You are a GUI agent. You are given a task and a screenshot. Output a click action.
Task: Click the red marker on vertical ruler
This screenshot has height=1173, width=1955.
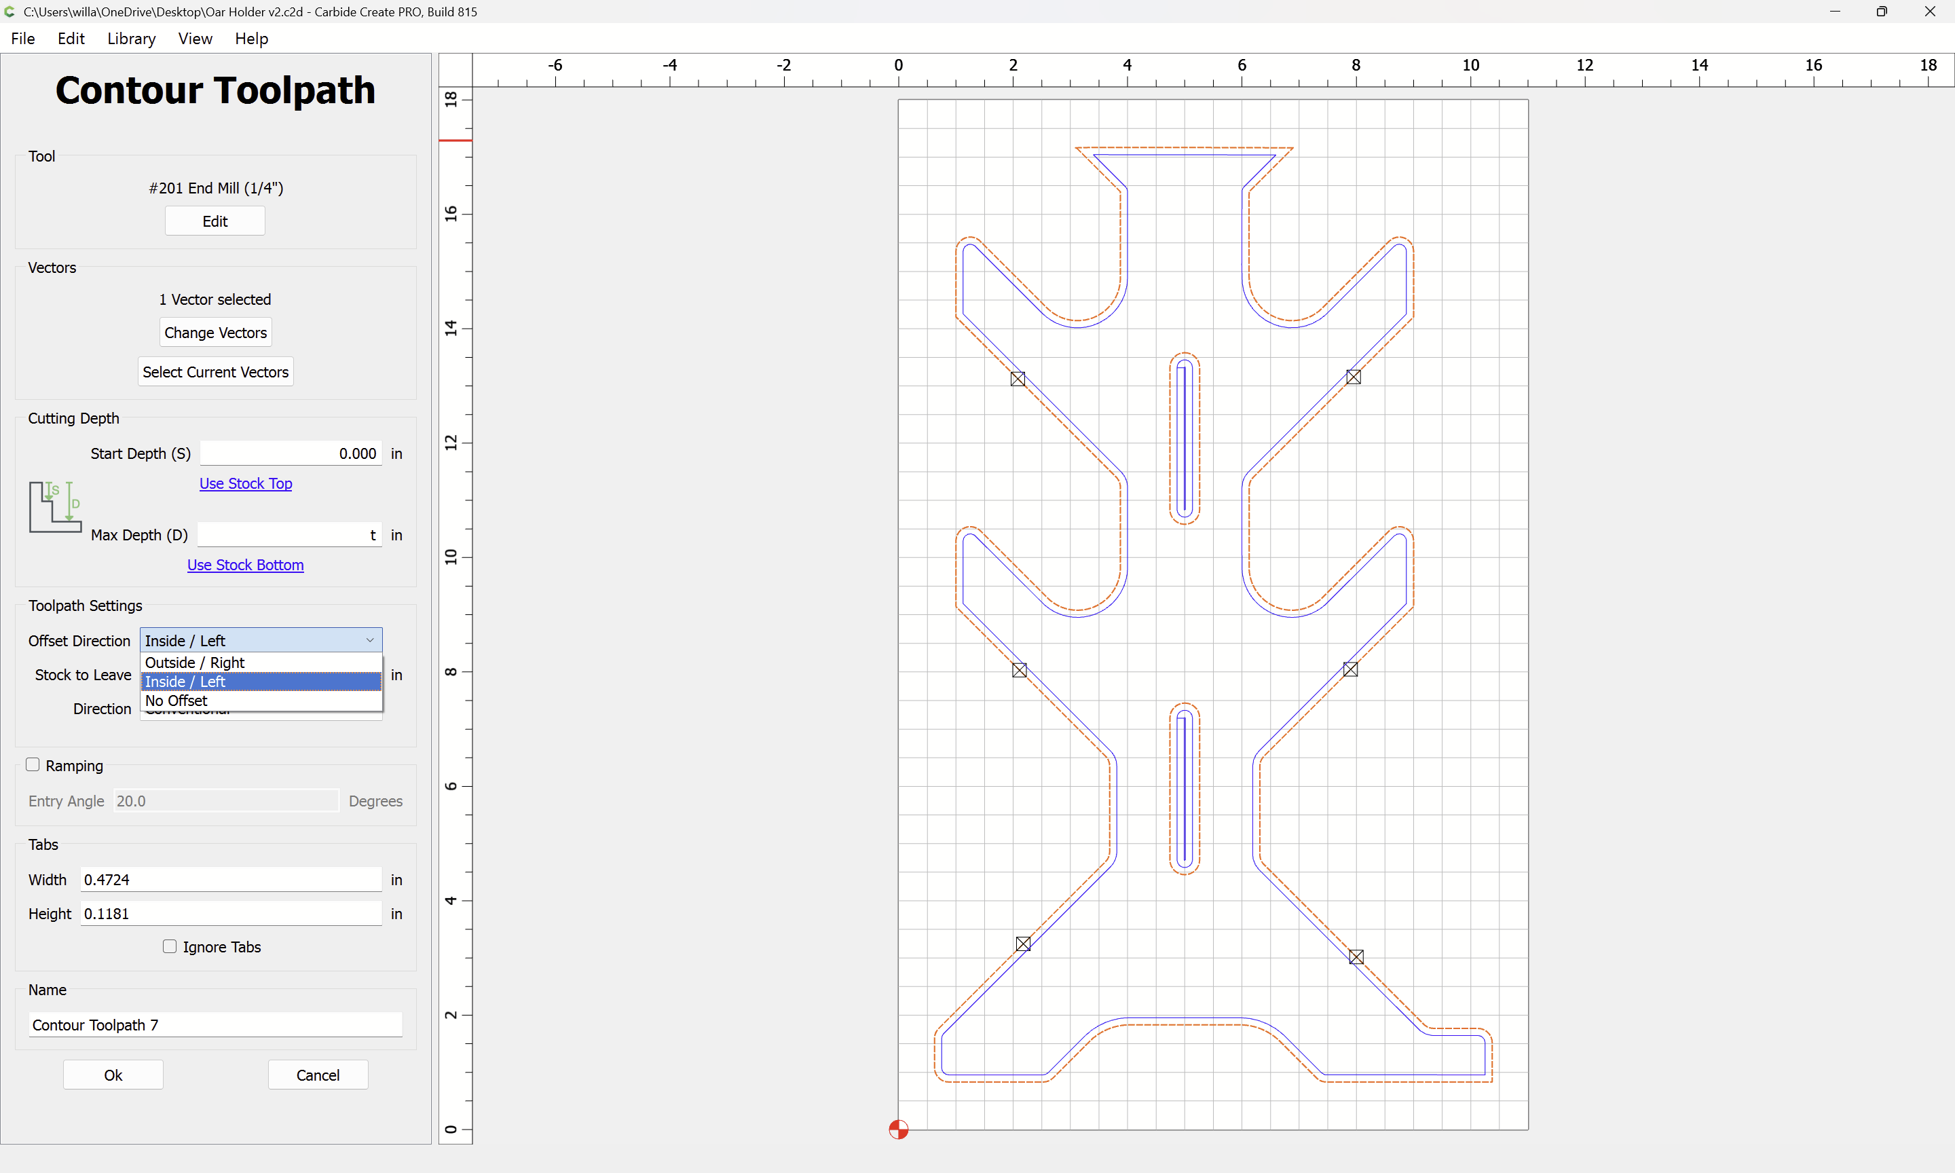(455, 140)
